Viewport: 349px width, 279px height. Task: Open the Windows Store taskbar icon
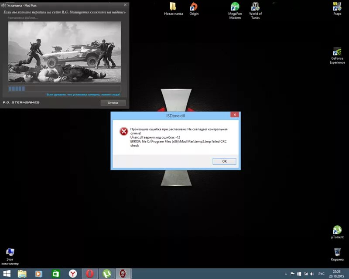(x=56, y=274)
